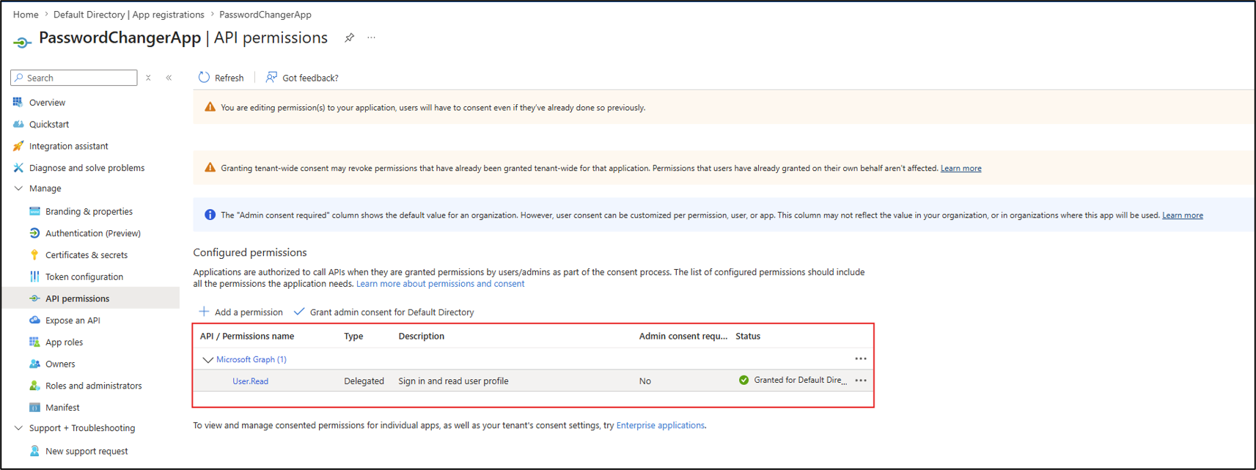Click the Manifest icon
Viewport: 1256px width, 470px height.
point(34,407)
